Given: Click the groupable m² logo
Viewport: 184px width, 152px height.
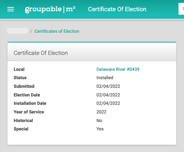Looking at the screenshot, I should tap(50, 9).
